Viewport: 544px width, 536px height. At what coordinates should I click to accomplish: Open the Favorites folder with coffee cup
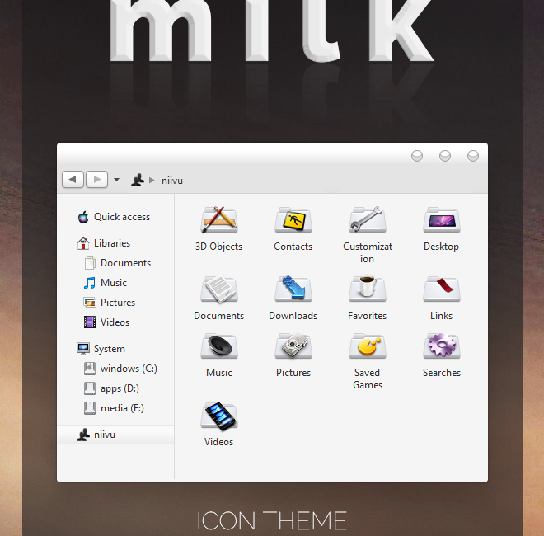(x=368, y=289)
